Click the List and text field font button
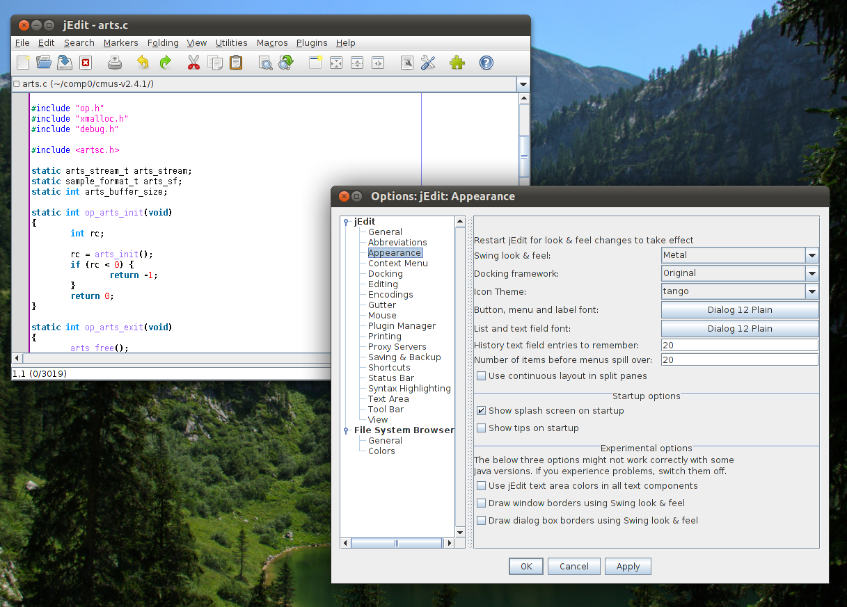Viewport: 847px width, 607px height. [x=740, y=329]
